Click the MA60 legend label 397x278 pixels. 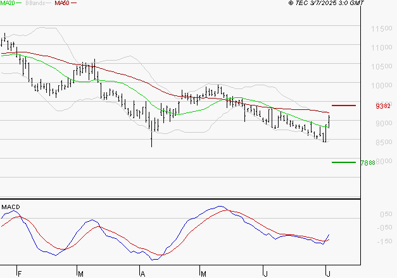click(62, 3)
